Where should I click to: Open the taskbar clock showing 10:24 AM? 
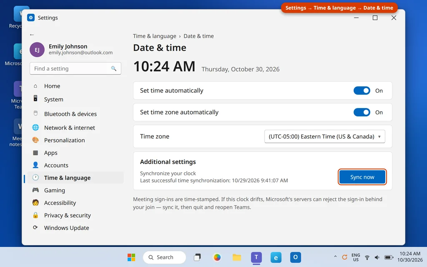410,257
